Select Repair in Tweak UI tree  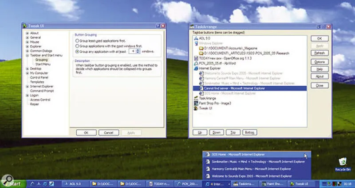(x=35, y=104)
